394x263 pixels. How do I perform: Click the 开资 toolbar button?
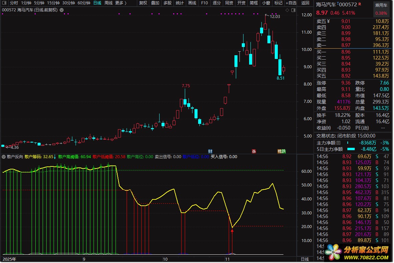pyautogui.click(x=241, y=3)
